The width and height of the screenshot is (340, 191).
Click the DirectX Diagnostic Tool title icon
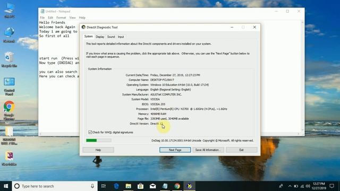[x=83, y=27]
